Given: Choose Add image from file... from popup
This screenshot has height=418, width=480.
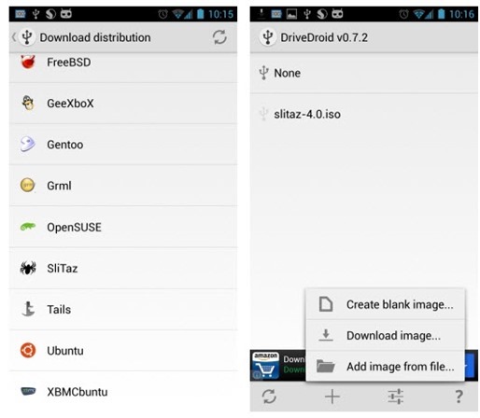Looking at the screenshot, I should click(386, 366).
